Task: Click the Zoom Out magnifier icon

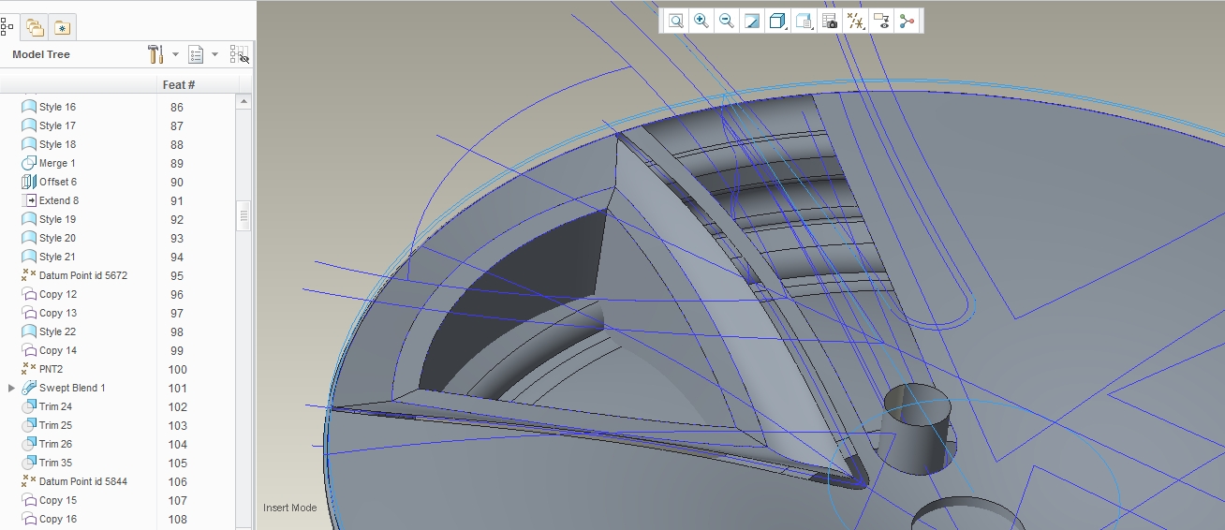Action: (x=726, y=21)
